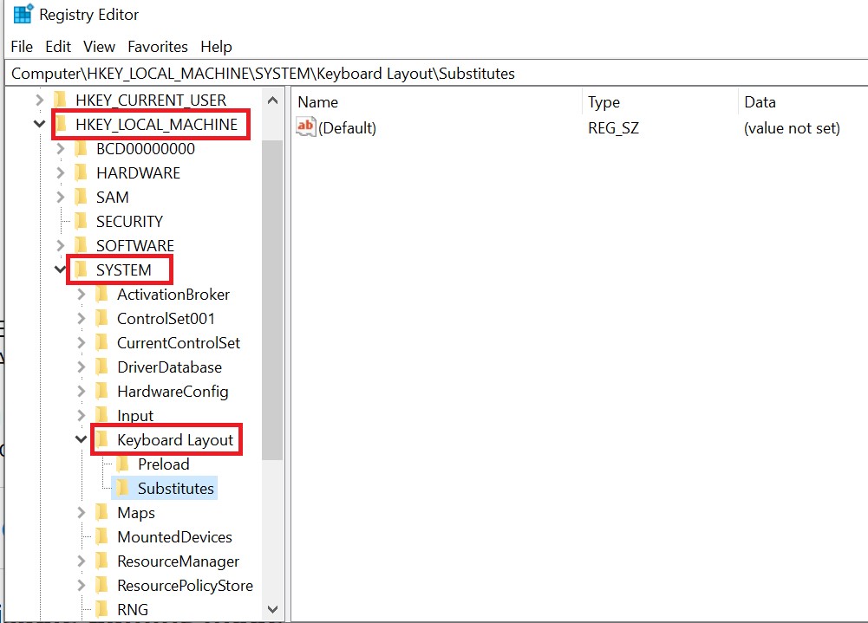The image size is (868, 623).
Task: Expand the BCD00000000 chevron
Action: (61, 149)
